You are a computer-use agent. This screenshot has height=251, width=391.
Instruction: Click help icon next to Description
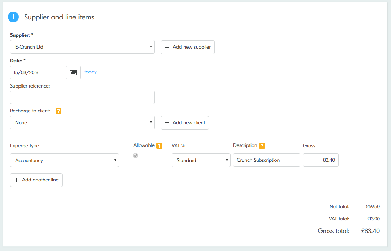click(x=262, y=146)
